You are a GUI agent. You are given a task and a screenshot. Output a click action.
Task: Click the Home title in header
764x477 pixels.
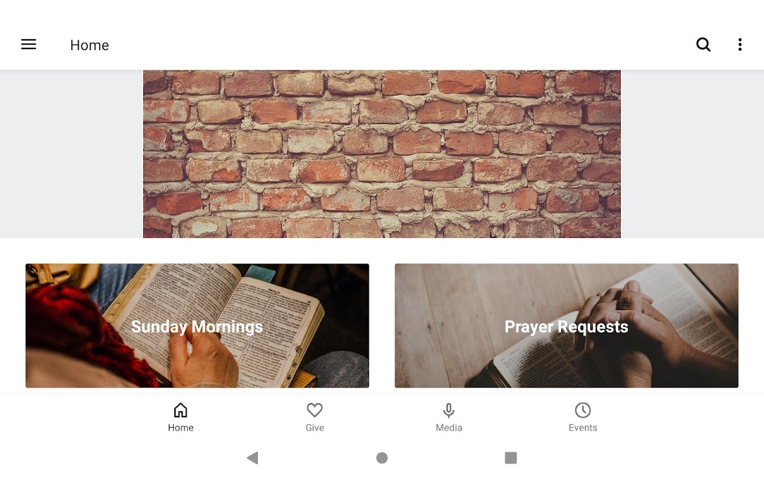point(90,45)
